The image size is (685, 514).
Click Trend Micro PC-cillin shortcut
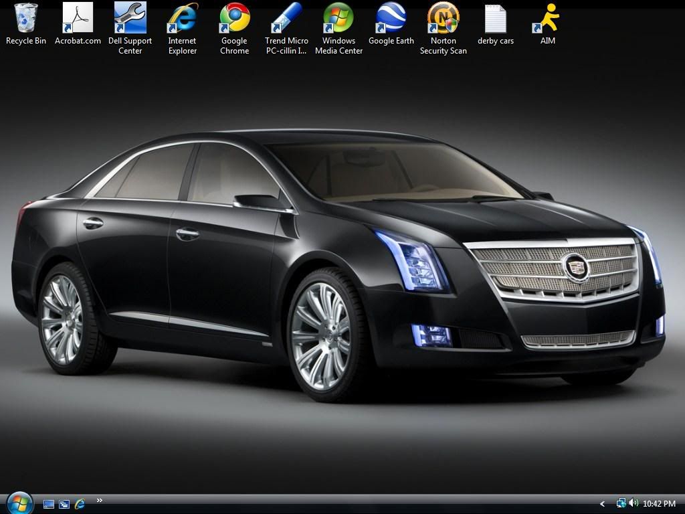(x=286, y=18)
